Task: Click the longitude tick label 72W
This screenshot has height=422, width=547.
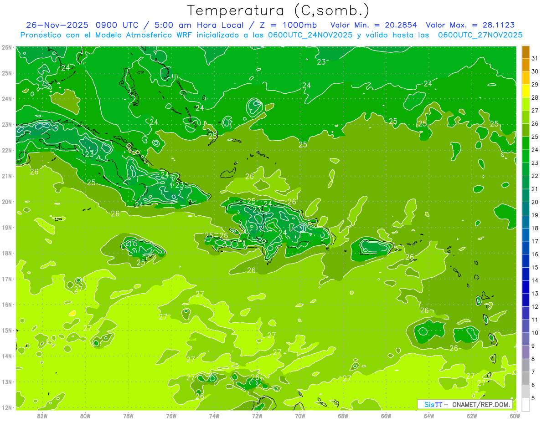Action: [x=257, y=415]
